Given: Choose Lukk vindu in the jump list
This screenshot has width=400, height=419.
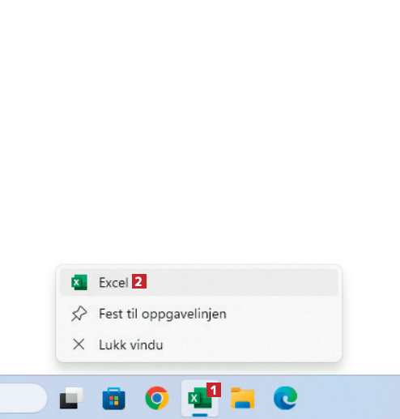Looking at the screenshot, I should [199, 344].
